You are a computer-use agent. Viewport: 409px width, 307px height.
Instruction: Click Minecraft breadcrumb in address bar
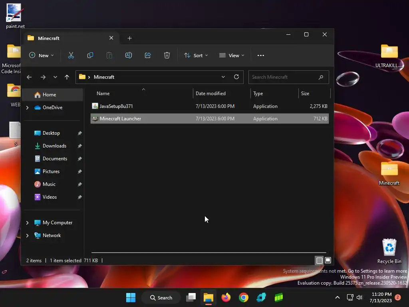point(104,77)
